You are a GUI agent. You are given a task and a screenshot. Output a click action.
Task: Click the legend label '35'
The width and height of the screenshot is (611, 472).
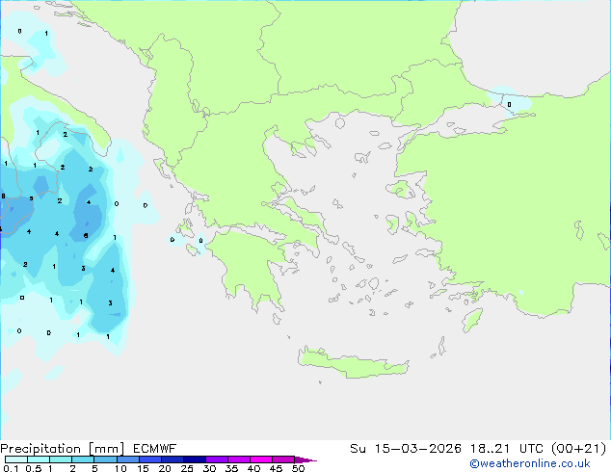231,468
